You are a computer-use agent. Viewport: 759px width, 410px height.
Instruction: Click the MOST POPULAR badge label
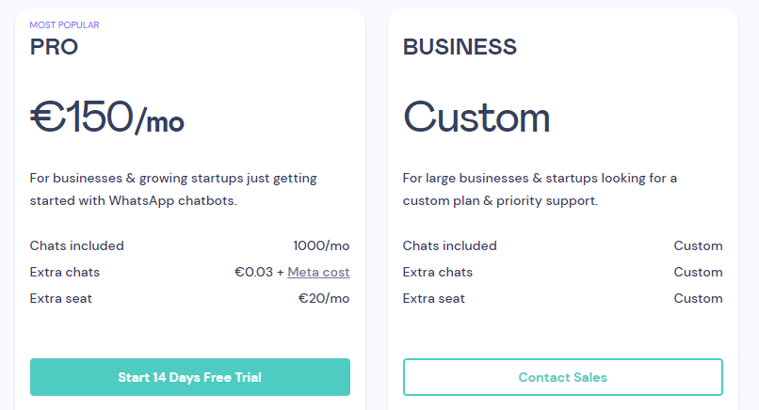tap(64, 24)
